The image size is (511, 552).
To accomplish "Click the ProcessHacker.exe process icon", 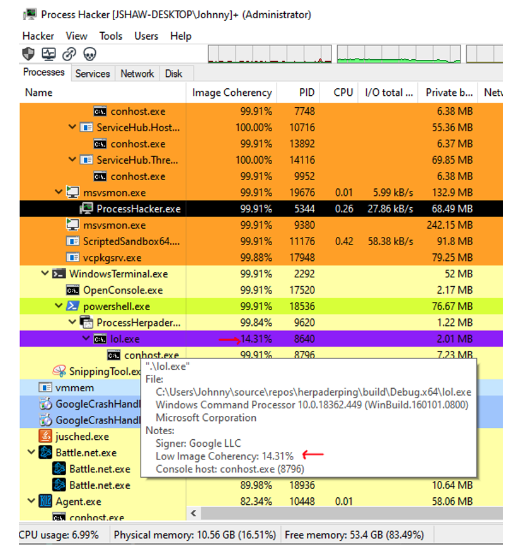I will click(x=86, y=209).
